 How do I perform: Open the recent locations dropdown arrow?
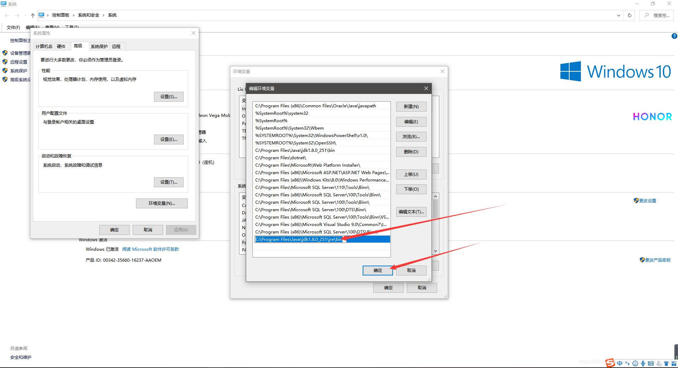pos(25,15)
